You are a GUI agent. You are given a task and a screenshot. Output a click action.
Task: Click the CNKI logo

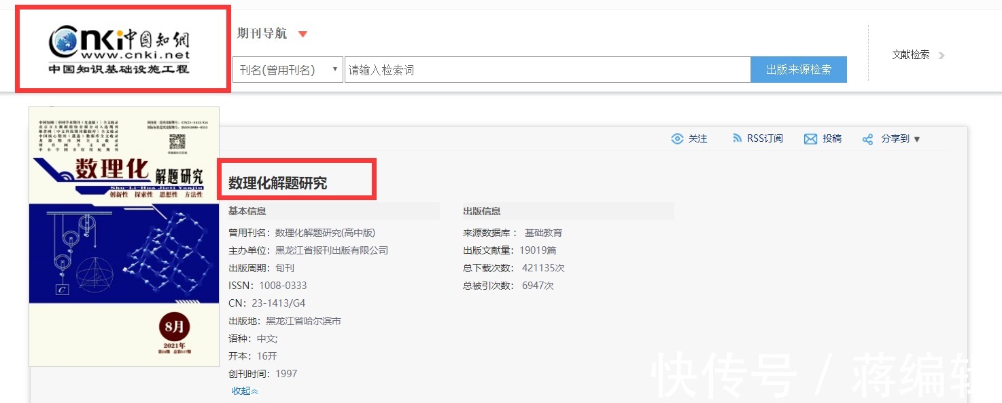click(x=120, y=49)
